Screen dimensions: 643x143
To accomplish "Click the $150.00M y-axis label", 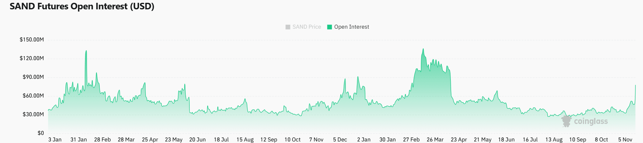I will tap(32, 40).
